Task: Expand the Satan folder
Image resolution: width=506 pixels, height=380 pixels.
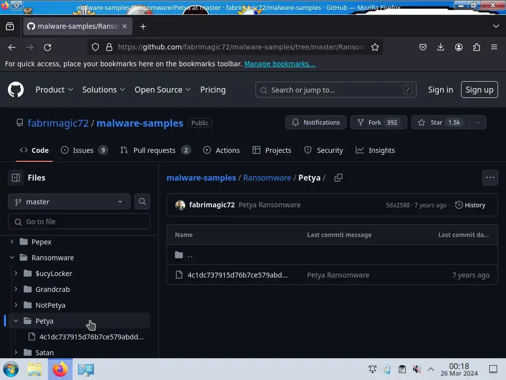Action: coord(16,352)
